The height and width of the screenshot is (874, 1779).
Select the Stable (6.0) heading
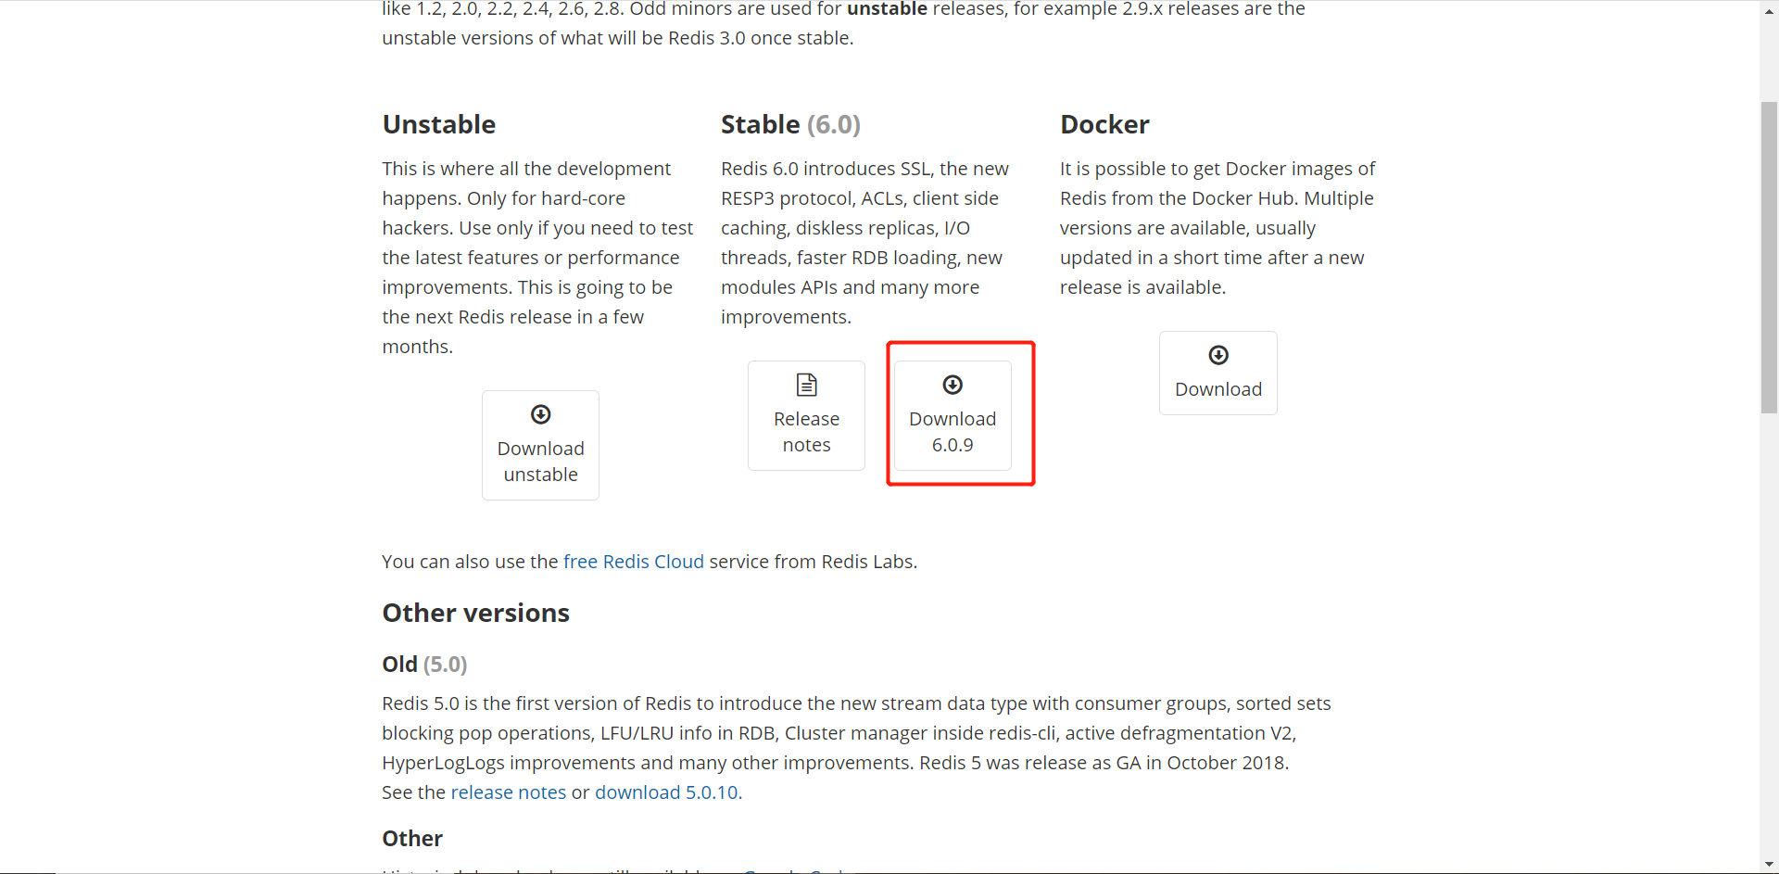pyautogui.click(x=790, y=124)
